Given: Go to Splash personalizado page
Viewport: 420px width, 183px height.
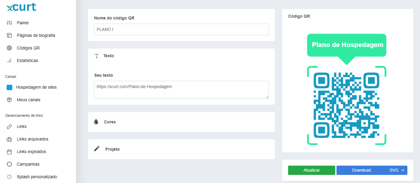Looking at the screenshot, I should (37, 177).
